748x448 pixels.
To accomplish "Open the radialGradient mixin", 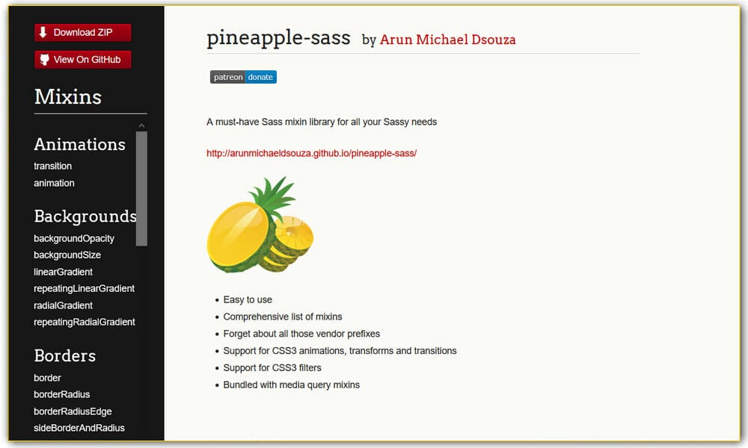I will [63, 305].
